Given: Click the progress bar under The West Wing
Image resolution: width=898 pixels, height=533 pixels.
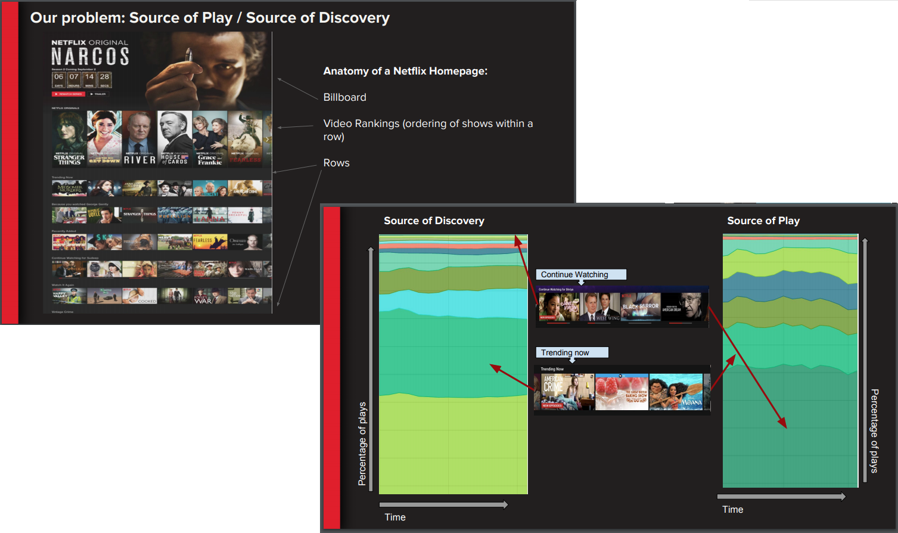Looking at the screenshot, I should (x=599, y=323).
